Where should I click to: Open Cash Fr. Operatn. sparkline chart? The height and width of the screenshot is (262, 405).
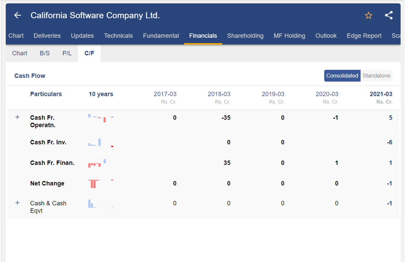[101, 118]
